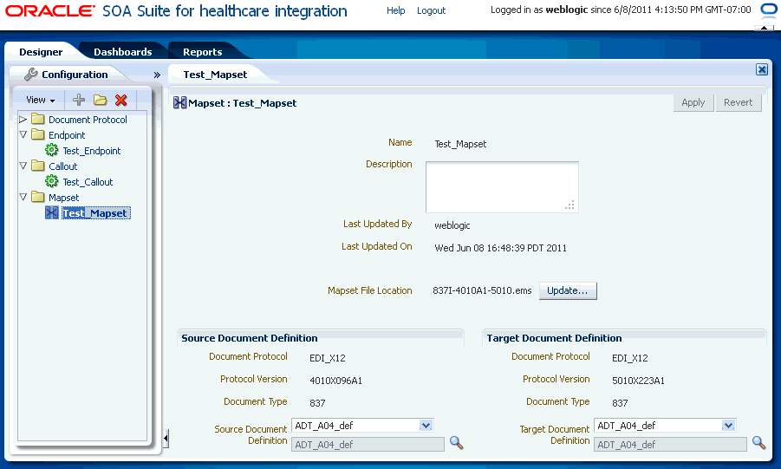Screen dimensions: 781x469
Task: Click the add (plus) icon in Configuration toolbar
Action: click(x=79, y=100)
